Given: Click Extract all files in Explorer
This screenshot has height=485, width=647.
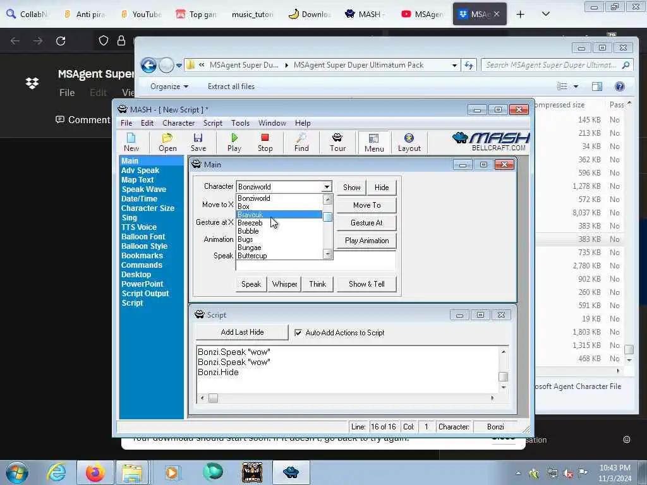Looking at the screenshot, I should (231, 86).
